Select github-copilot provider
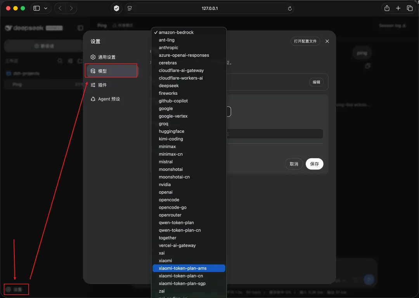The width and height of the screenshot is (419, 298). [x=189, y=101]
